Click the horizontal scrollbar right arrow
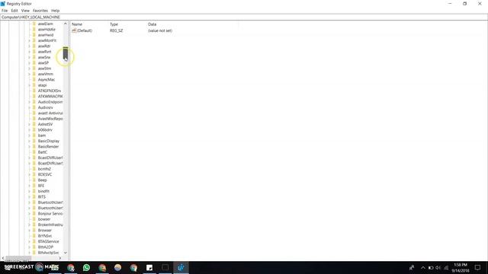488x274 pixels. 60,258
